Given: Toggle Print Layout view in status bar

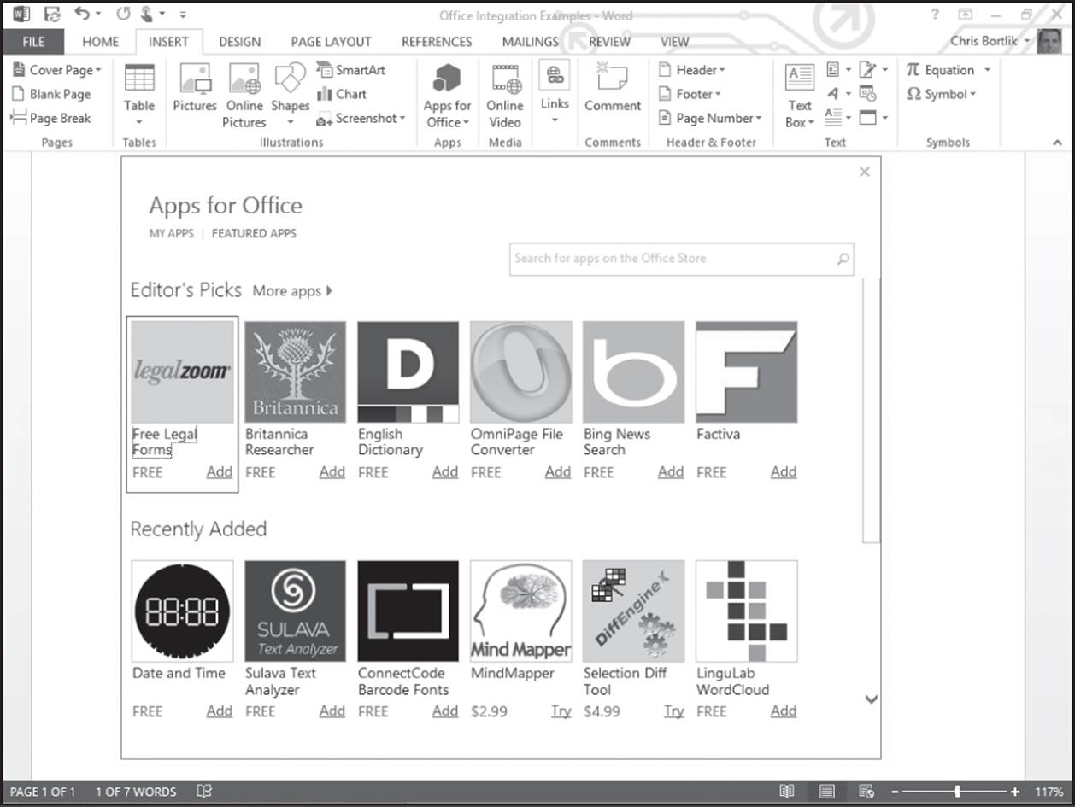Looking at the screenshot, I should pyautogui.click(x=826, y=792).
